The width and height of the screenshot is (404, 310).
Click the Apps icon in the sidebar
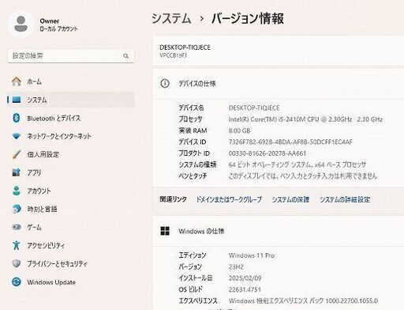(x=17, y=172)
